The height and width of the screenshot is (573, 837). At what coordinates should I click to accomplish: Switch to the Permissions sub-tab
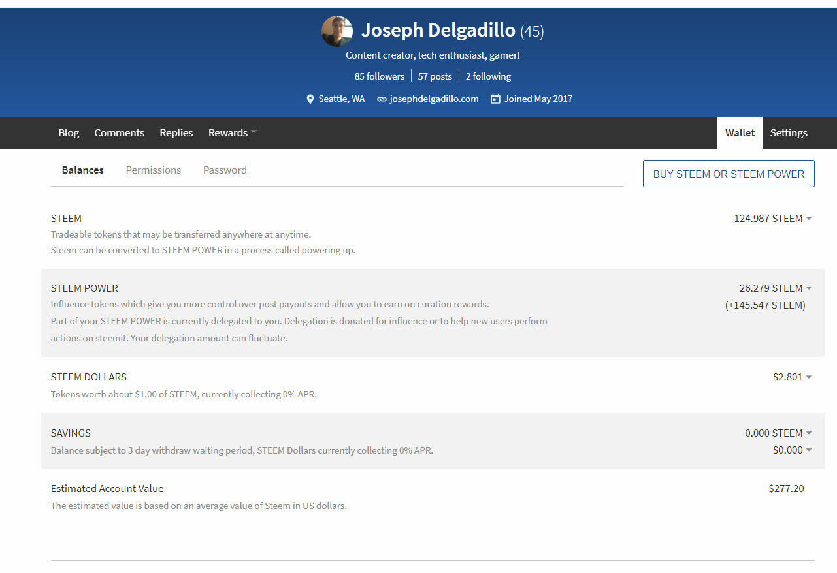[x=154, y=170]
